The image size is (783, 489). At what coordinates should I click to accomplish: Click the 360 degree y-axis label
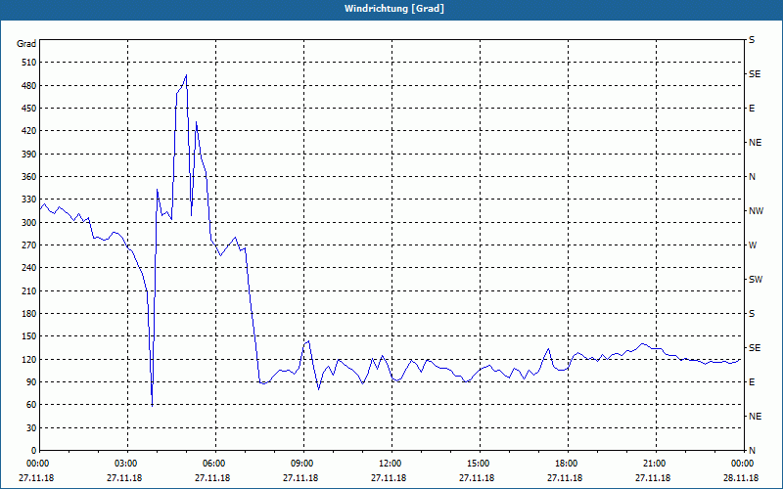click(x=26, y=177)
